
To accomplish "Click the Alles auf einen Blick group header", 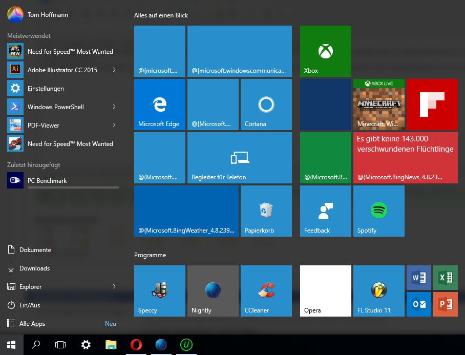I will [x=161, y=15].
